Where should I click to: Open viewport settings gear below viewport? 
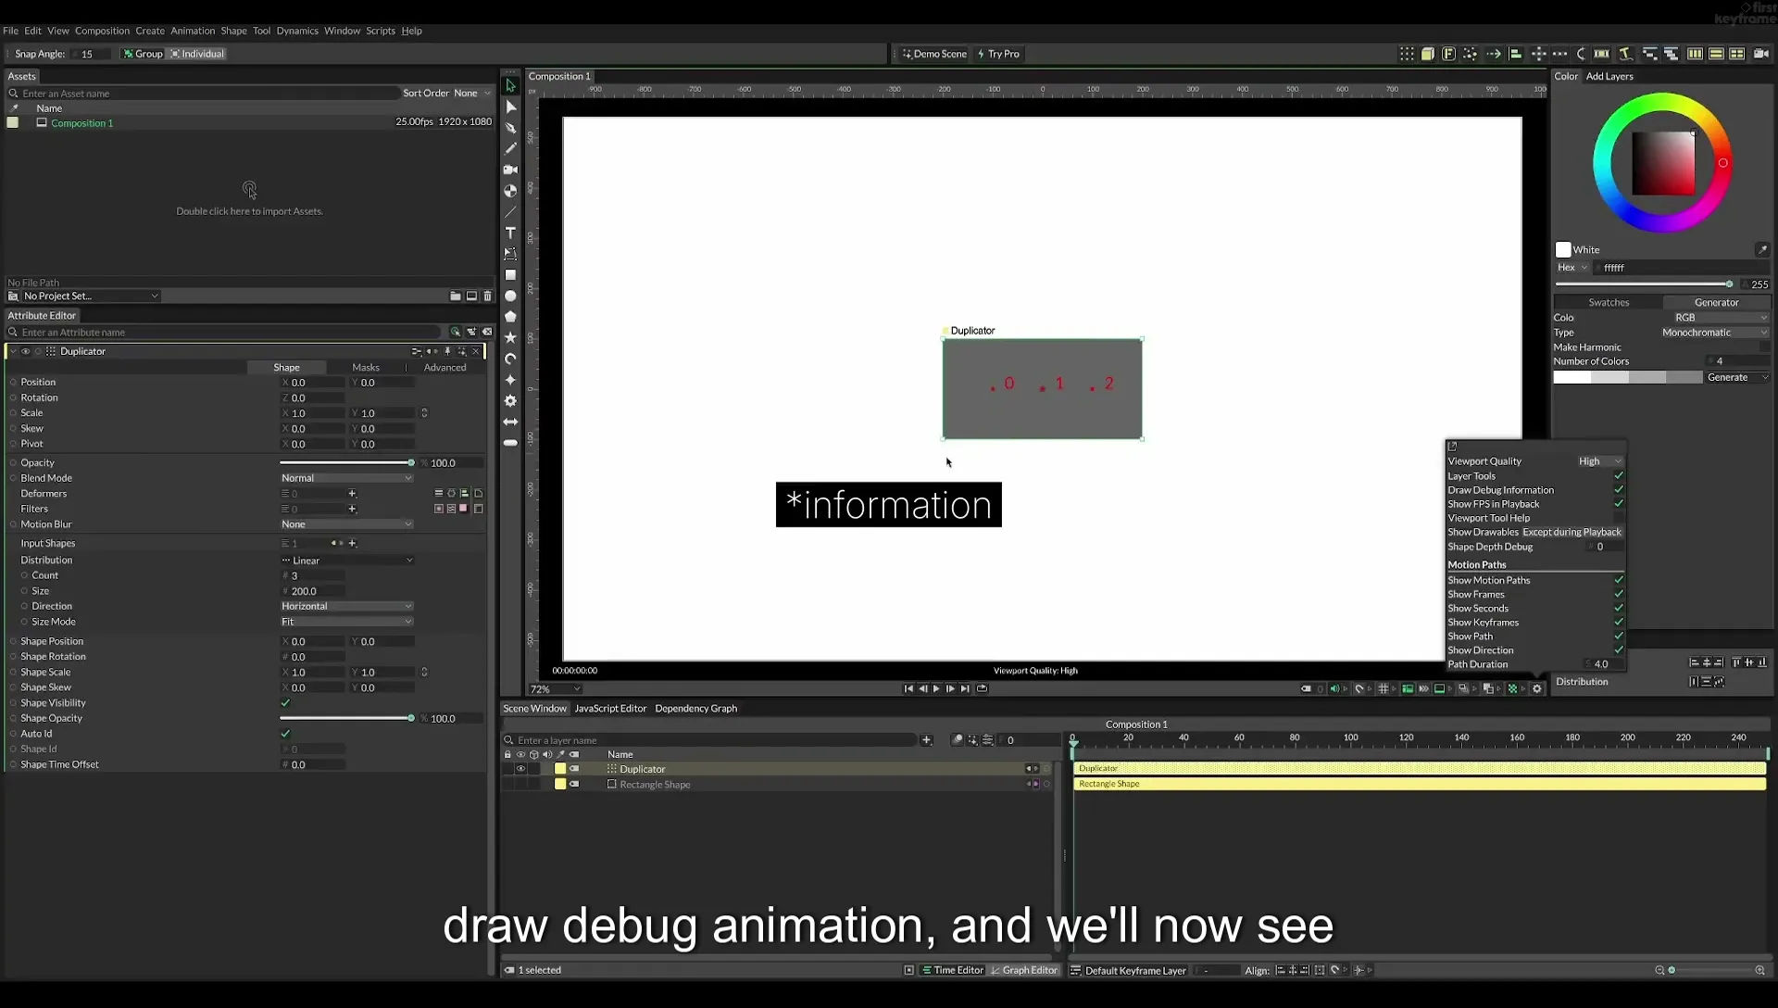1537,688
